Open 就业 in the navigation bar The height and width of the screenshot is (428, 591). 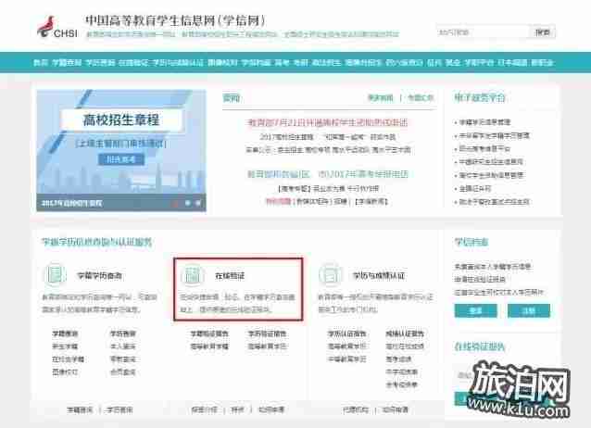coord(453,63)
